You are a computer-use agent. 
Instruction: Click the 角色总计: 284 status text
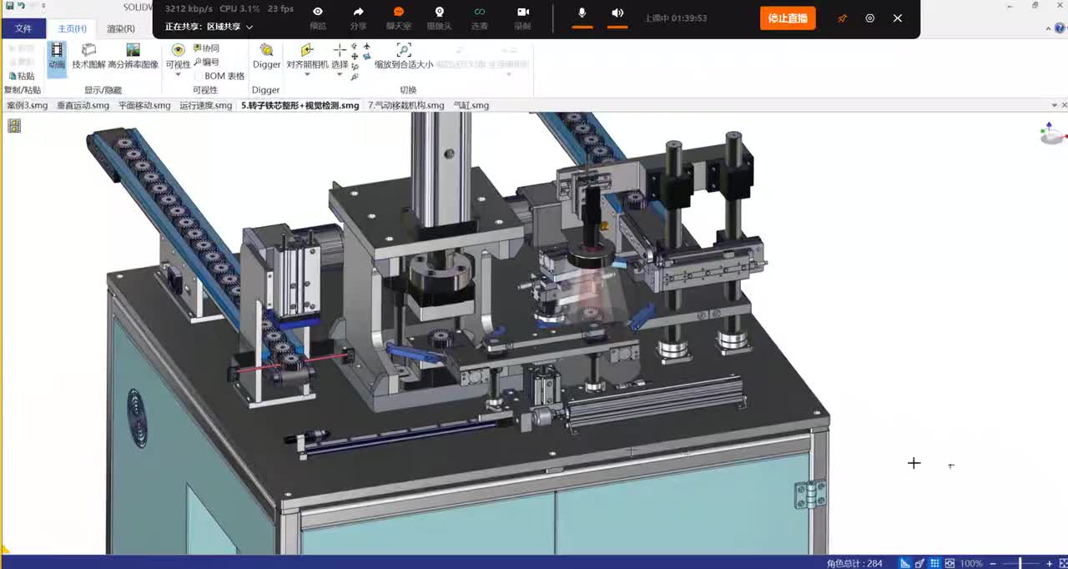coord(854,563)
